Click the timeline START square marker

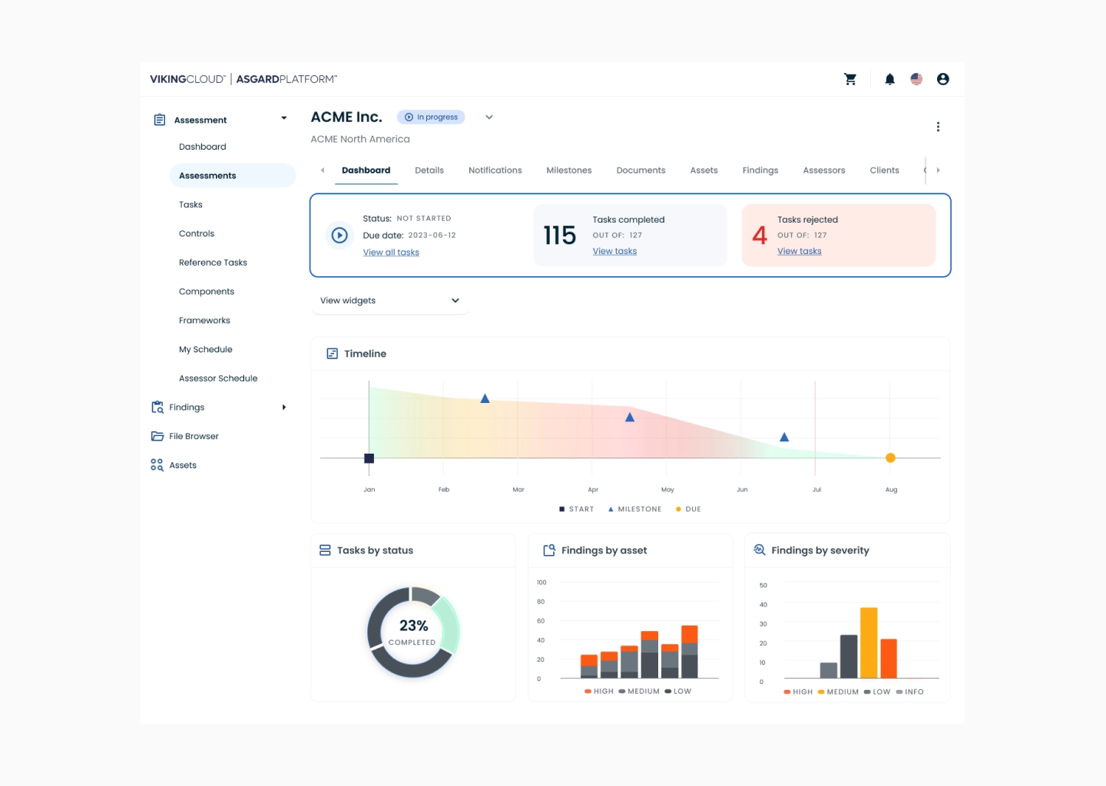[x=369, y=458]
